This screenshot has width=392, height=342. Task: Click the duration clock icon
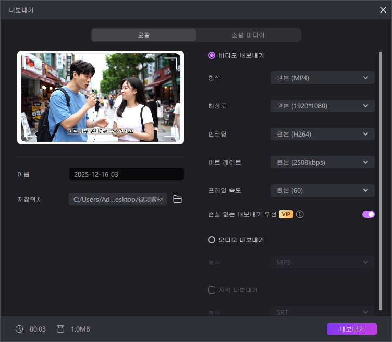19,329
